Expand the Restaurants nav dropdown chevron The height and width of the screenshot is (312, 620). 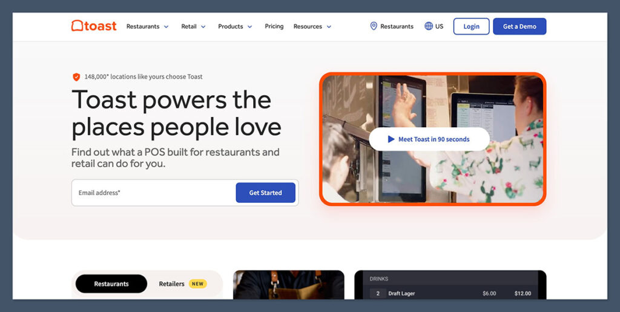pos(167,27)
